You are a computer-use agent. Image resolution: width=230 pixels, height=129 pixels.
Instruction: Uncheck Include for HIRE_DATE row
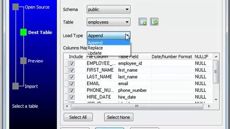coord(72,97)
